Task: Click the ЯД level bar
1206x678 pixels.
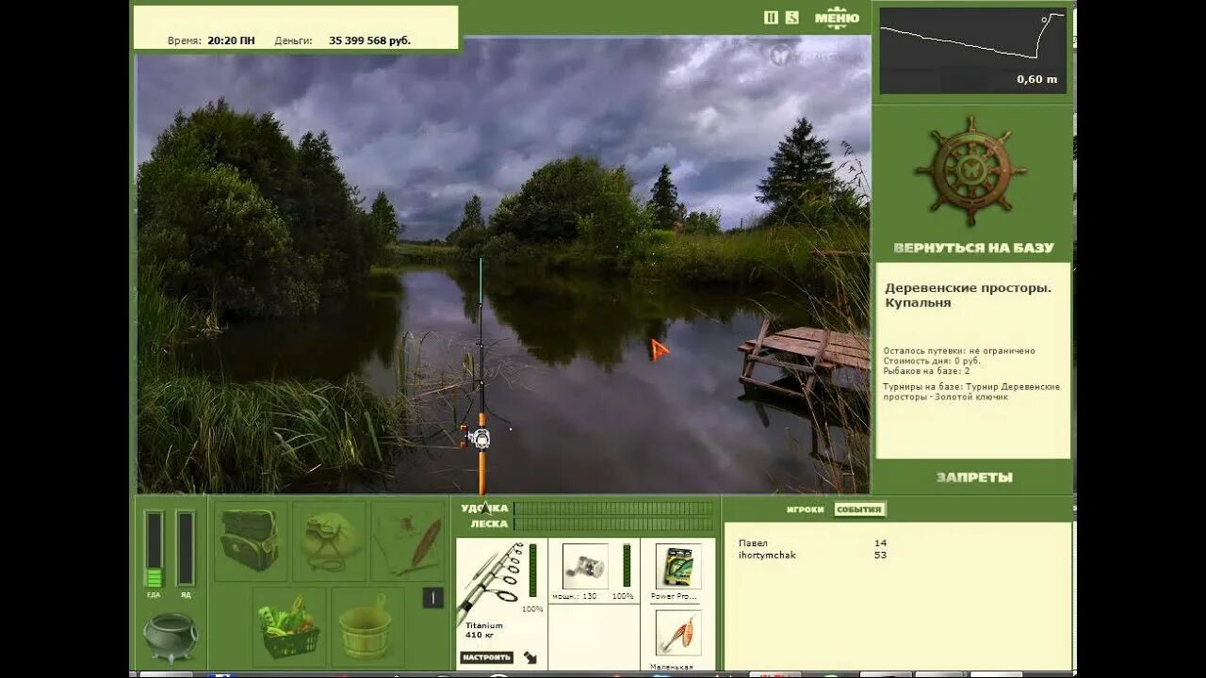Action: (186, 549)
